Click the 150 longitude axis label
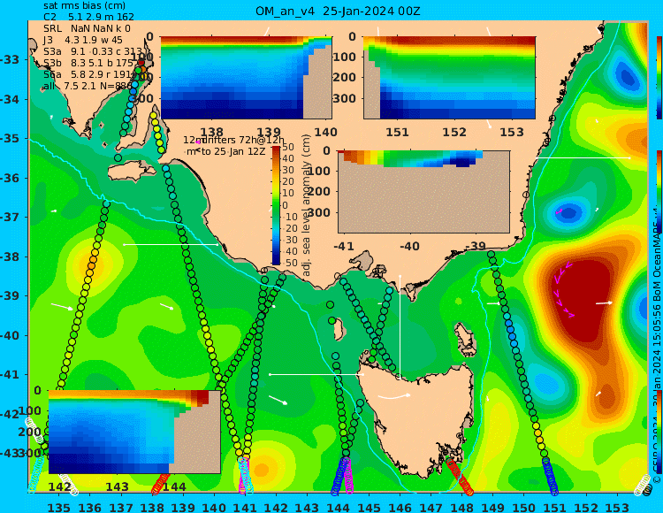Screen dimensions: 663x513 524,508
